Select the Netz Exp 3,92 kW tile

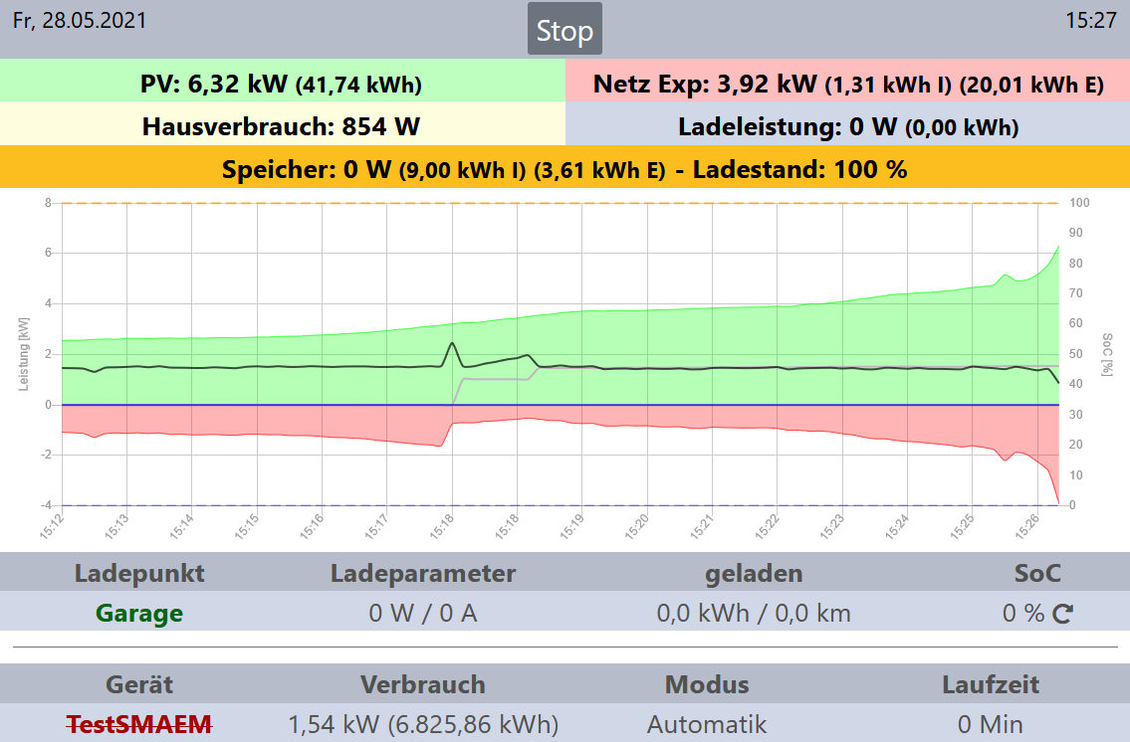pyautogui.click(x=847, y=81)
